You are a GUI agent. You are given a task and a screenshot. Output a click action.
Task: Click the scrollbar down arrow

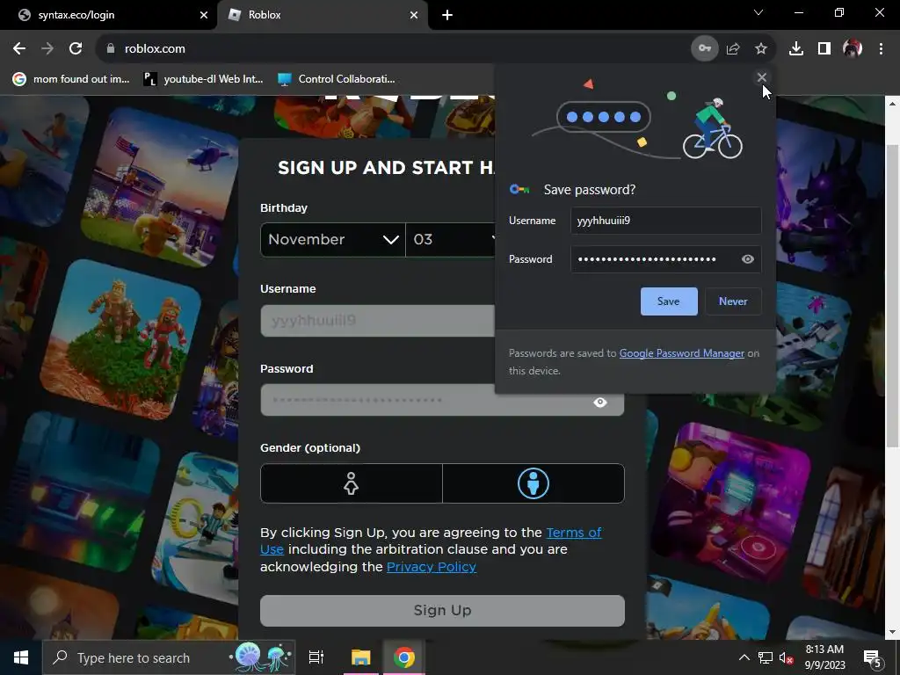[x=891, y=632]
